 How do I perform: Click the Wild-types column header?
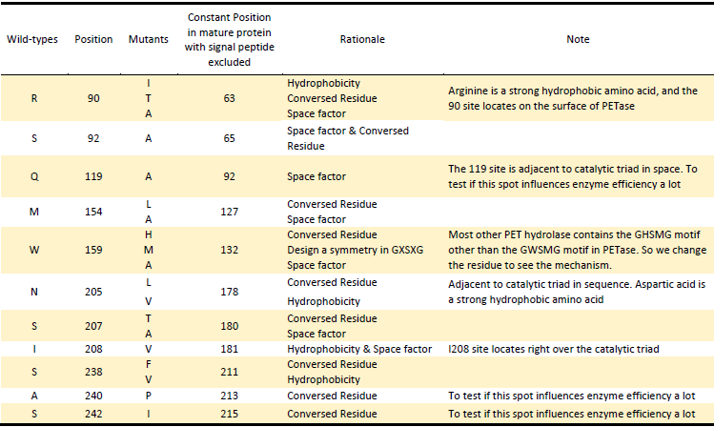31,40
